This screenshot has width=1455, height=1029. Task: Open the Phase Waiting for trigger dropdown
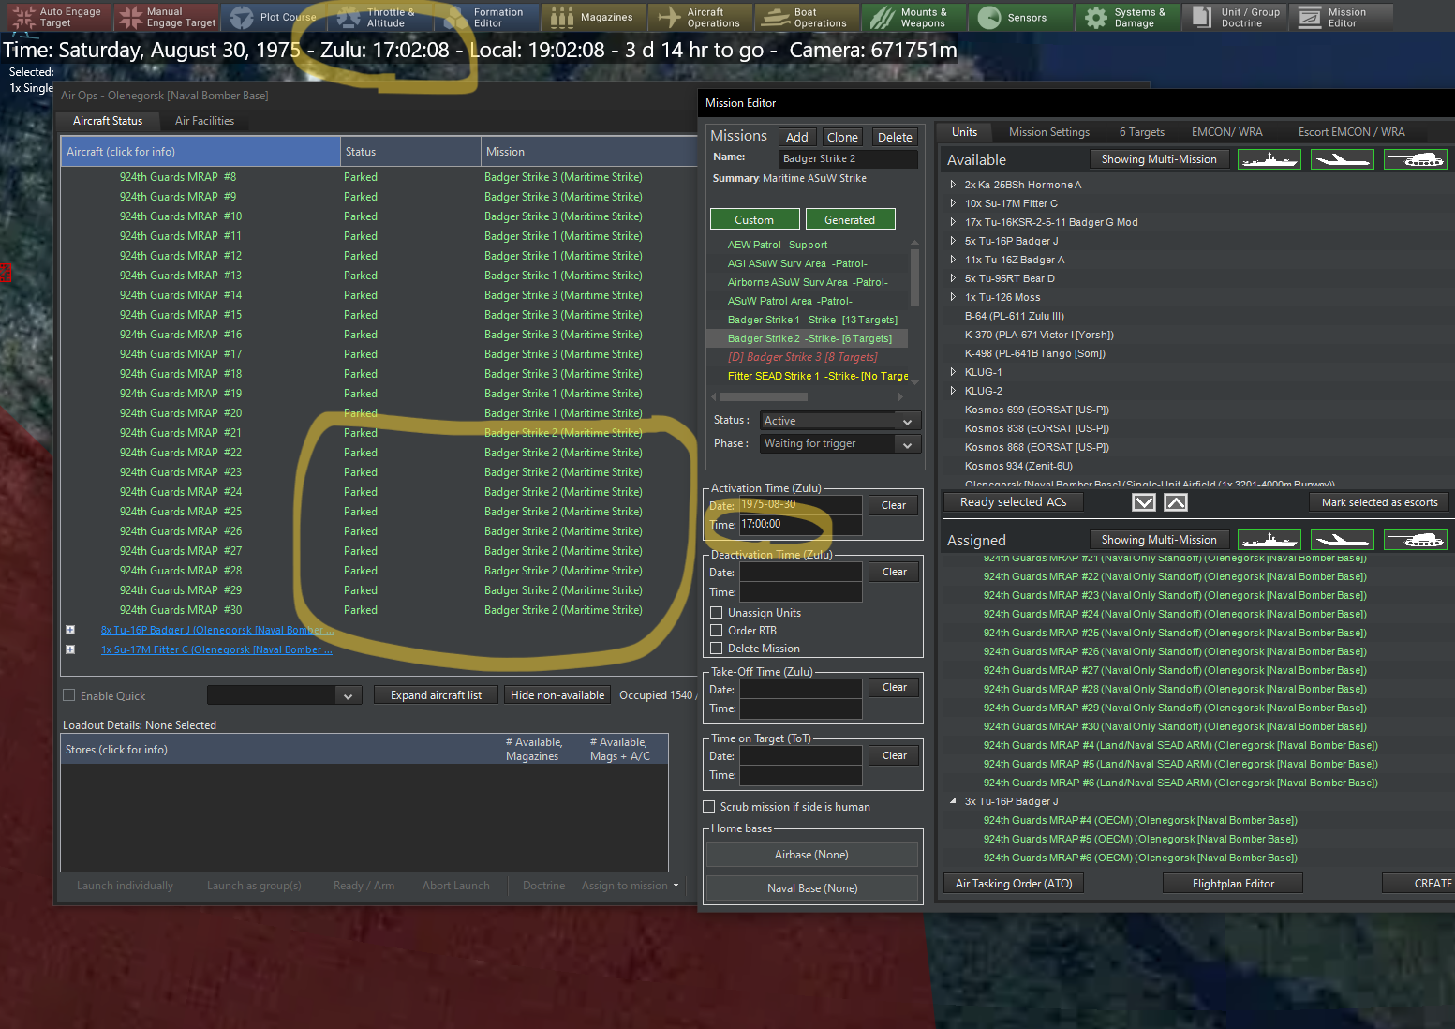[840, 444]
